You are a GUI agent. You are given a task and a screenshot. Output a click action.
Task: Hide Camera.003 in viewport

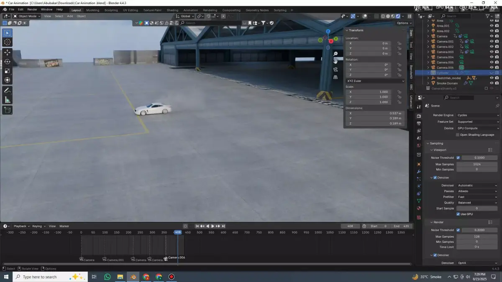[492, 52]
